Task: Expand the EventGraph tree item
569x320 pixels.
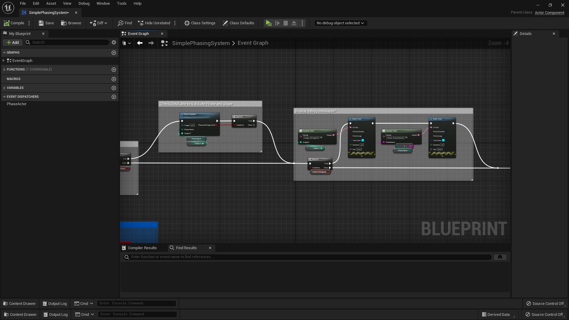Action: click(4, 60)
